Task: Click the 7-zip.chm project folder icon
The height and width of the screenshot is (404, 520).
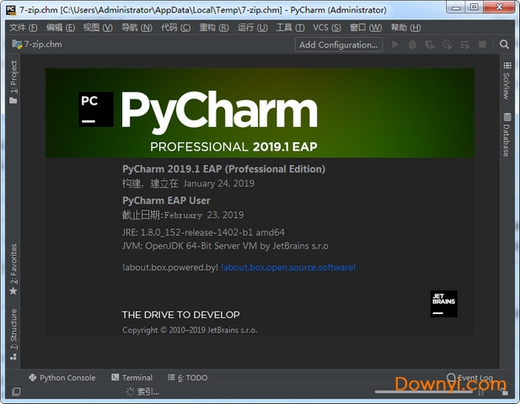Action: click(17, 44)
